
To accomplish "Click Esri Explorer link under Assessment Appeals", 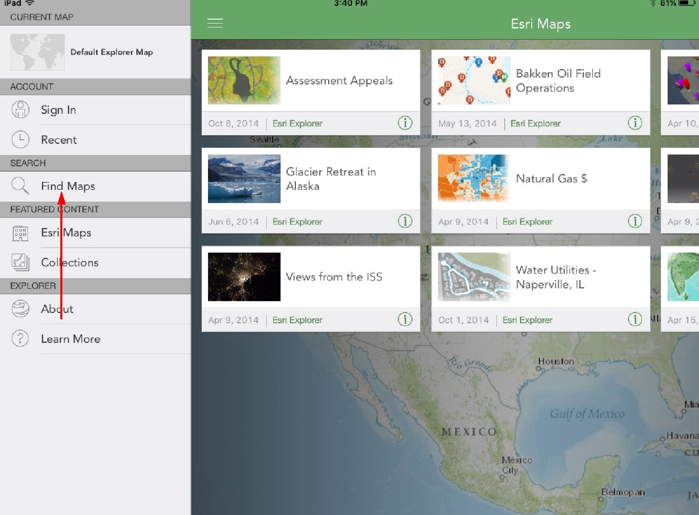I will tap(297, 124).
